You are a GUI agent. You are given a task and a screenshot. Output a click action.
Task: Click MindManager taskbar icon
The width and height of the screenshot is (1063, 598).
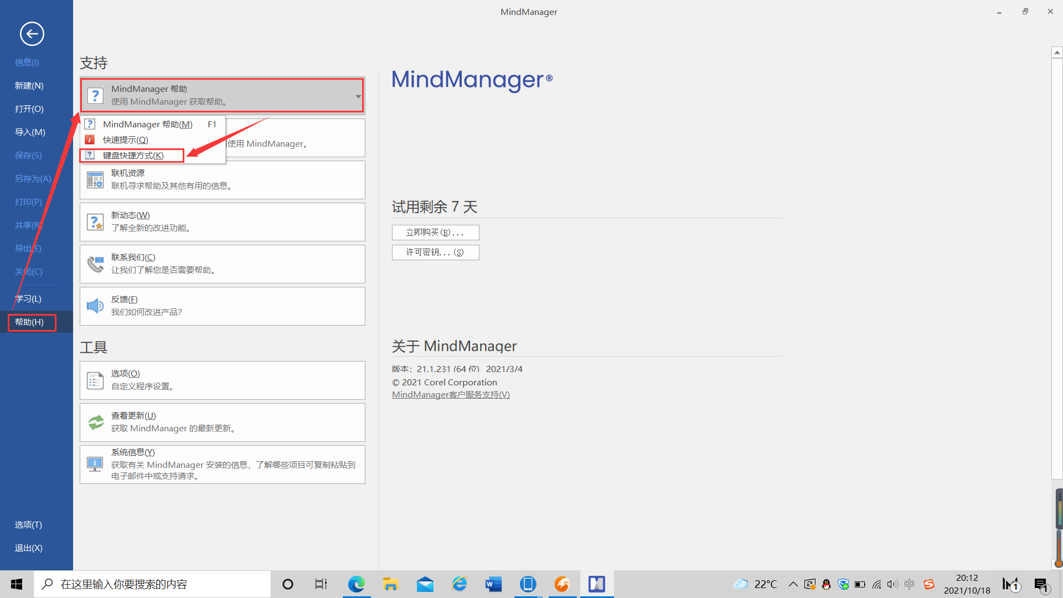(597, 584)
